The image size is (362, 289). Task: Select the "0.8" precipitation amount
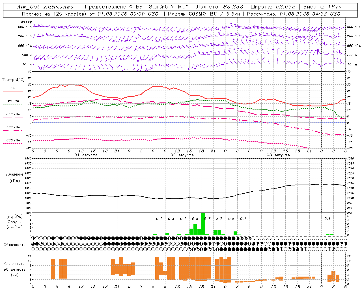pos(231,219)
